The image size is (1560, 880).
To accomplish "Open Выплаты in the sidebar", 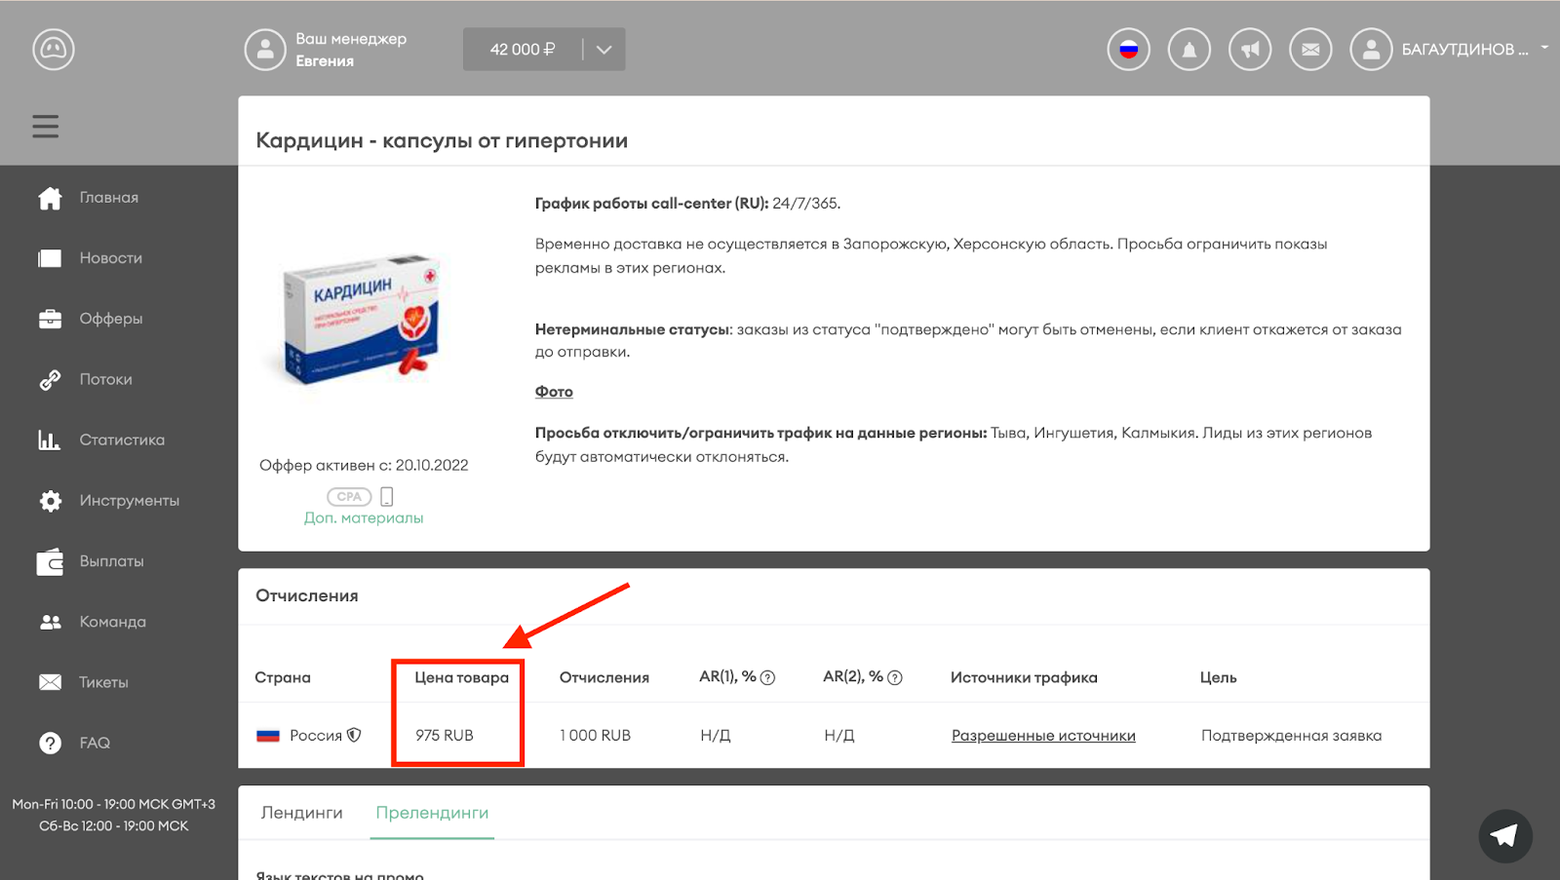I will click(112, 561).
